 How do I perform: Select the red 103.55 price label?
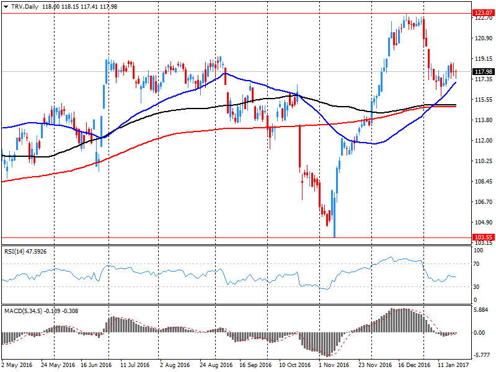click(484, 237)
